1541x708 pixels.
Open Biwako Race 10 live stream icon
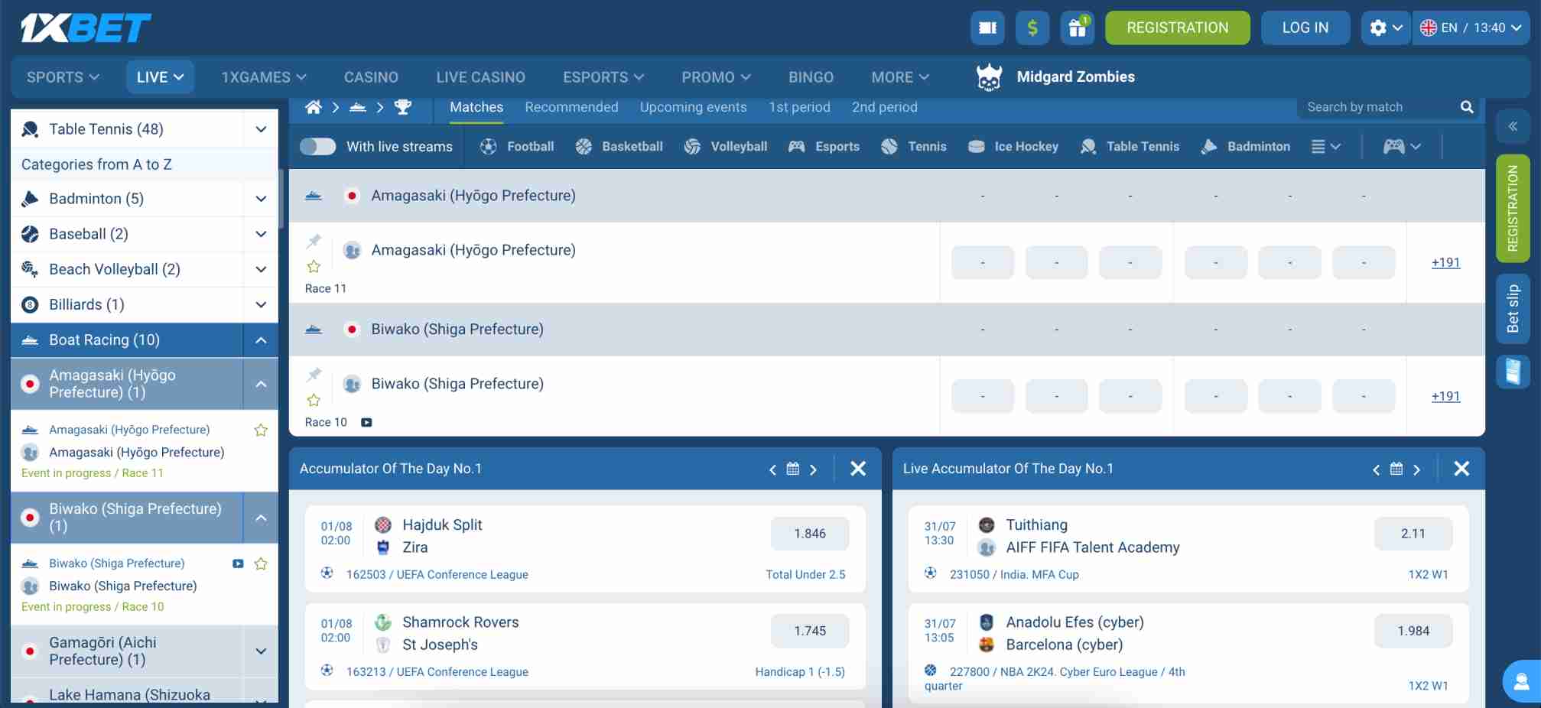(366, 422)
